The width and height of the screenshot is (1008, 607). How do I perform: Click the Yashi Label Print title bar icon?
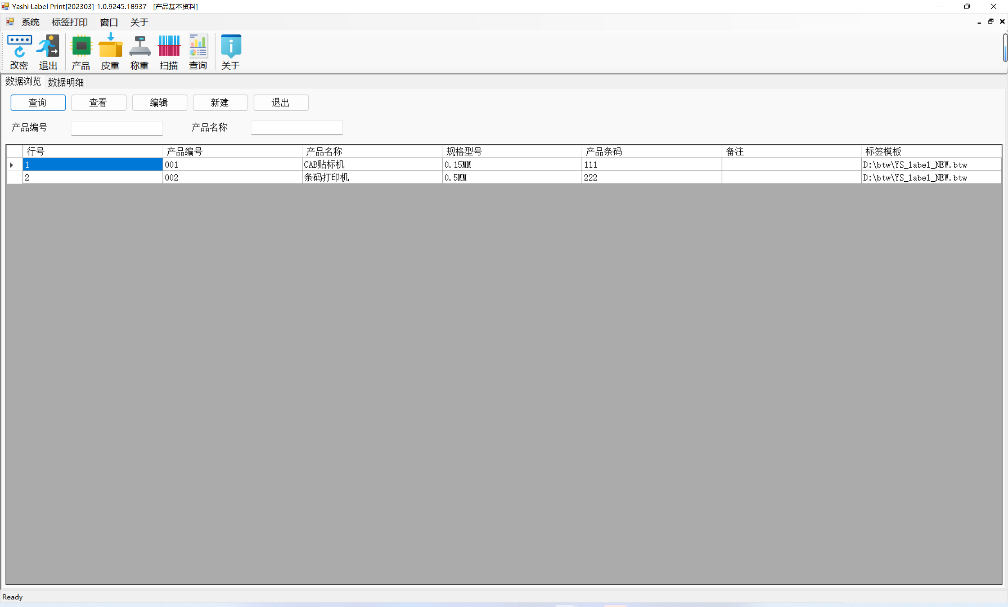click(5, 6)
